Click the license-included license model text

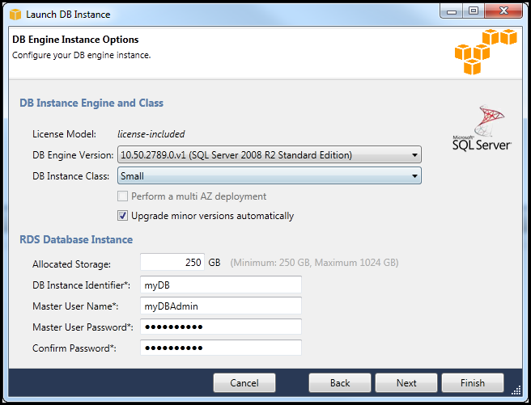(x=151, y=134)
